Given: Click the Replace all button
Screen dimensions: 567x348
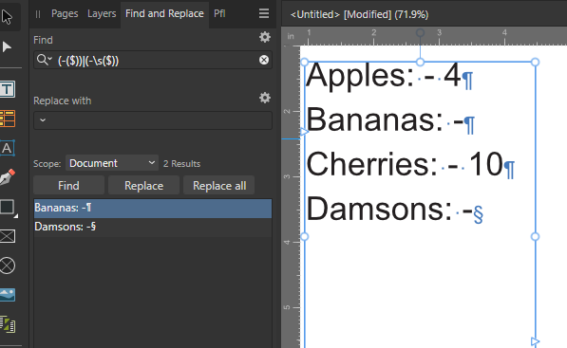Looking at the screenshot, I should [219, 186].
